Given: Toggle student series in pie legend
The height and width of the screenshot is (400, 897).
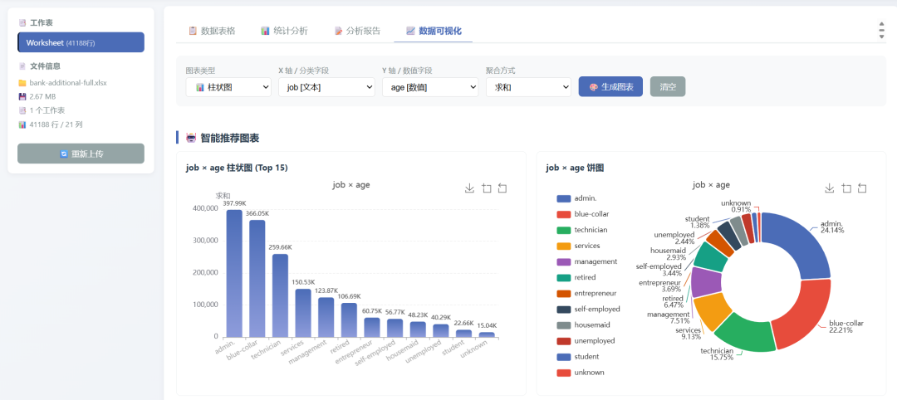Looking at the screenshot, I should pos(578,357).
